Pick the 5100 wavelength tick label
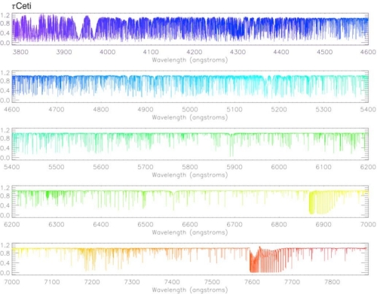377x294 pixels. tap(234, 110)
